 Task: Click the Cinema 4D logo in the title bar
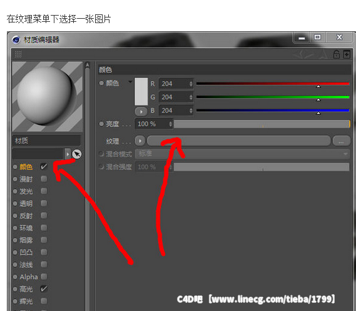tap(16, 40)
